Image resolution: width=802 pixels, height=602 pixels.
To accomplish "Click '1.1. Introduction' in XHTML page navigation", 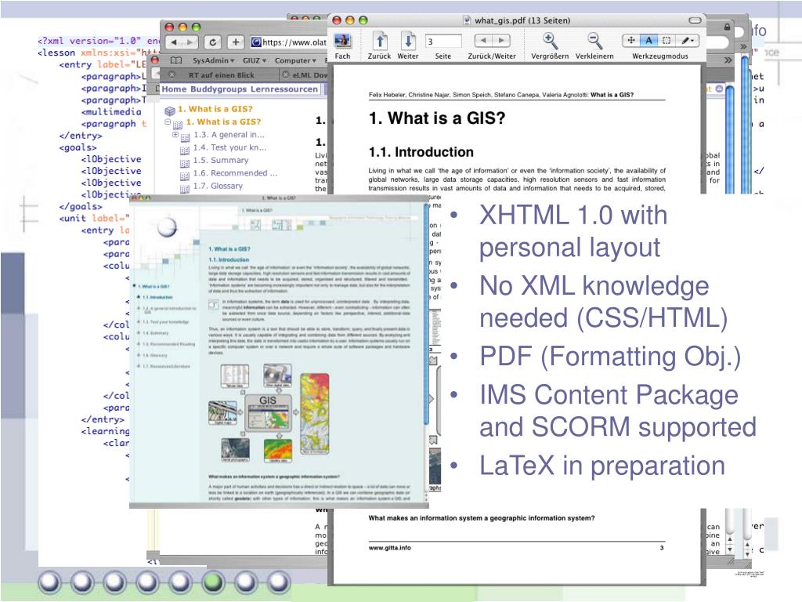I will (157, 297).
